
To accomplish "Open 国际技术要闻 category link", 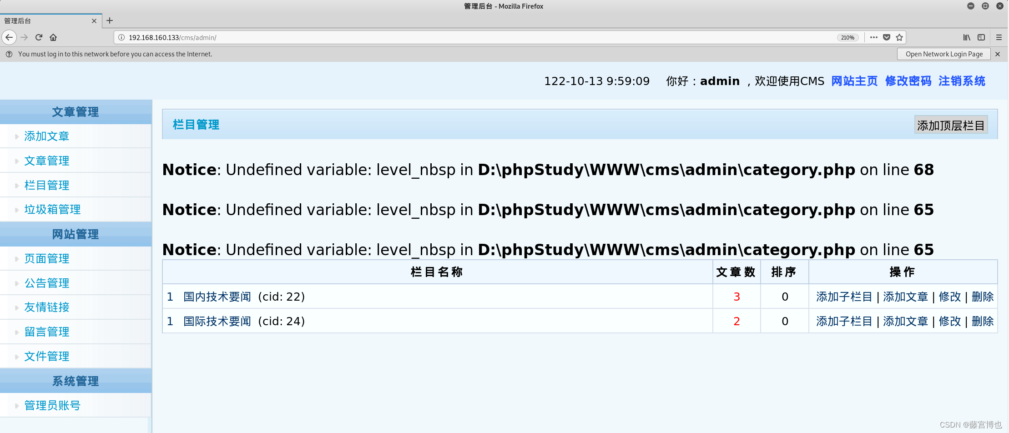I will [217, 322].
